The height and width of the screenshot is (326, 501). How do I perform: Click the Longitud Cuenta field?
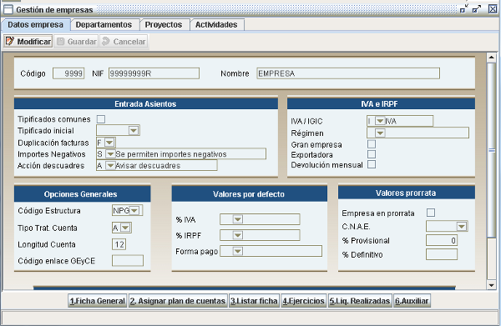click(119, 244)
